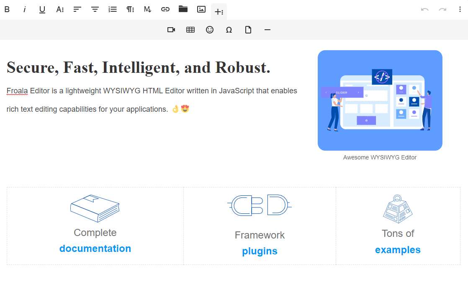Toggle italic formatting

tap(24, 10)
